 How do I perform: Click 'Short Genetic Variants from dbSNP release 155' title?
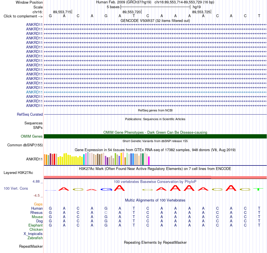155,141
